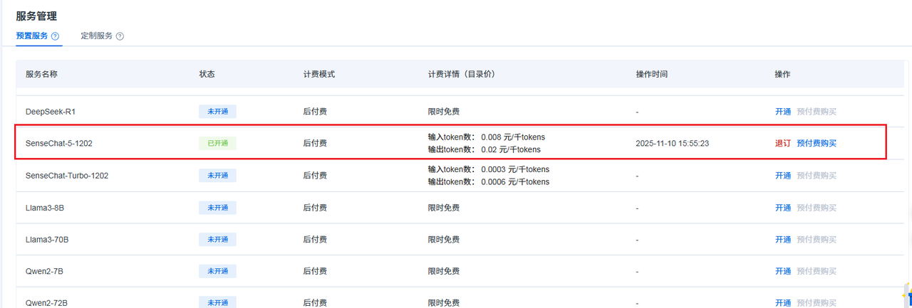Click 限时免费 for Llama3-8B
912x308 pixels.
(x=444, y=208)
